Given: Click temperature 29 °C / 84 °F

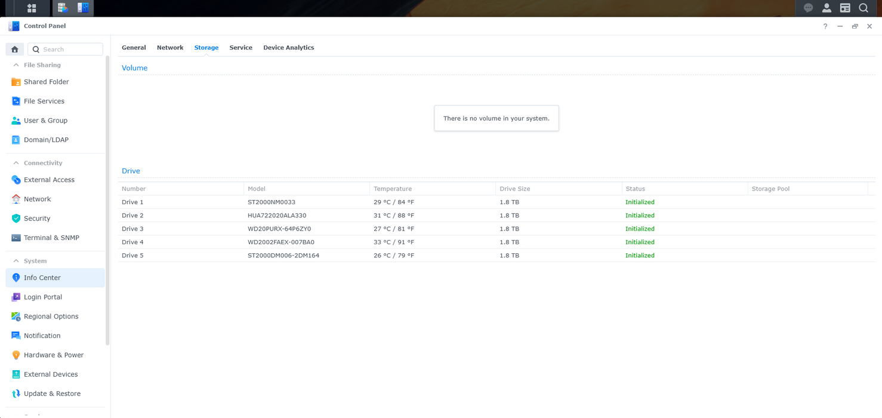Looking at the screenshot, I should tap(394, 202).
